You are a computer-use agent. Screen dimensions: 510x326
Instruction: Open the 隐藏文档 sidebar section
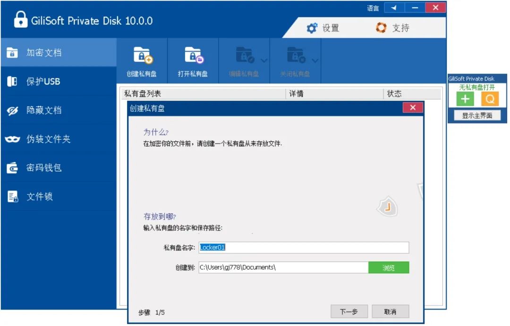point(59,110)
